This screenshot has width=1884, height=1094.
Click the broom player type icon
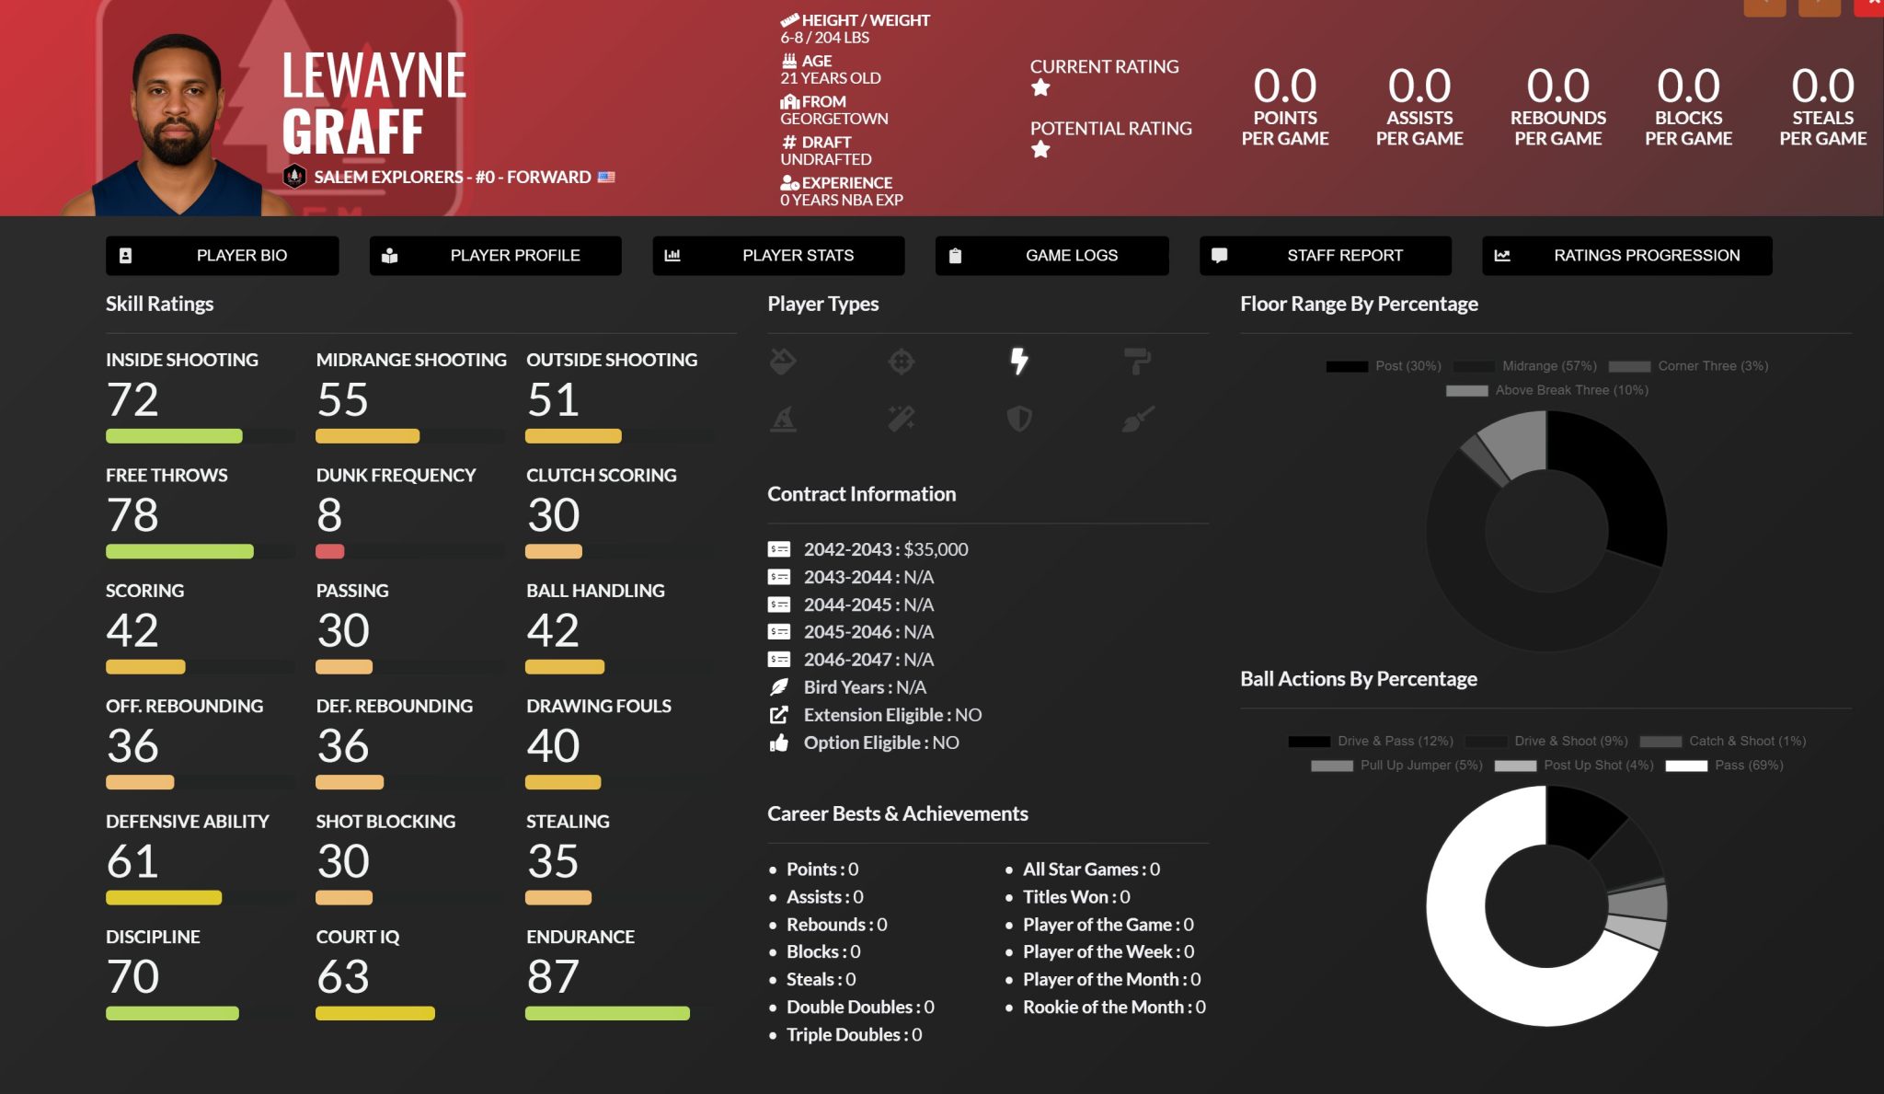click(x=1137, y=420)
